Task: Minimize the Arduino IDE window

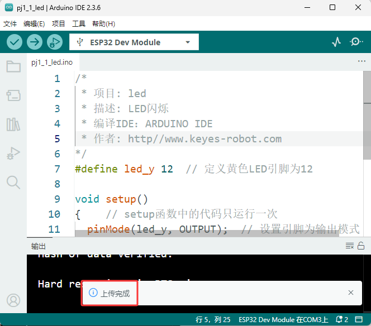Action: 307,8
